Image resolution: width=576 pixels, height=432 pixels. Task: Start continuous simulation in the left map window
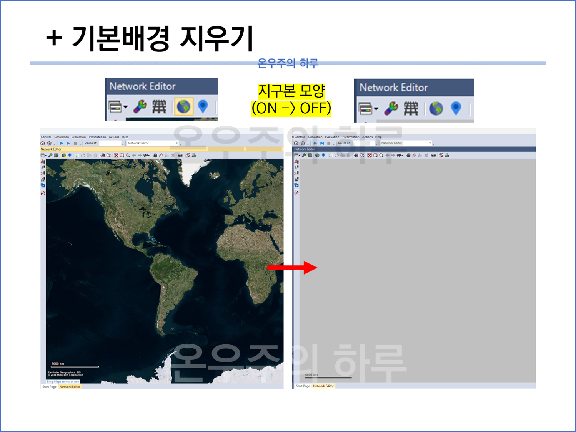(x=62, y=143)
